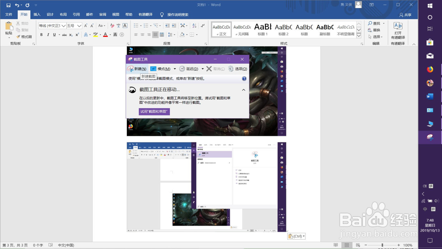The height and width of the screenshot is (249, 442).
Task: Justify the paragraph text
Action: (x=155, y=34)
